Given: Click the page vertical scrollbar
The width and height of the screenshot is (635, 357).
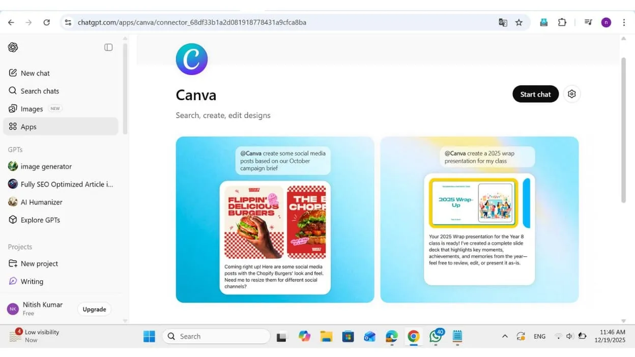Looking at the screenshot, I should click(x=623, y=130).
